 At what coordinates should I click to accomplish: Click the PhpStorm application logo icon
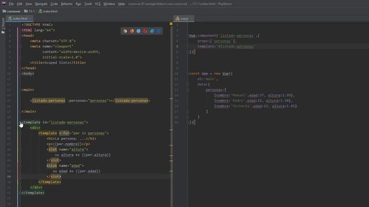(x=4, y=3)
